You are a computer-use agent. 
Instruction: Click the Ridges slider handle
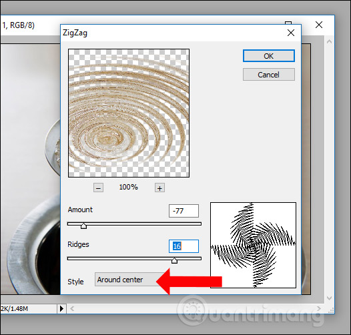click(174, 260)
